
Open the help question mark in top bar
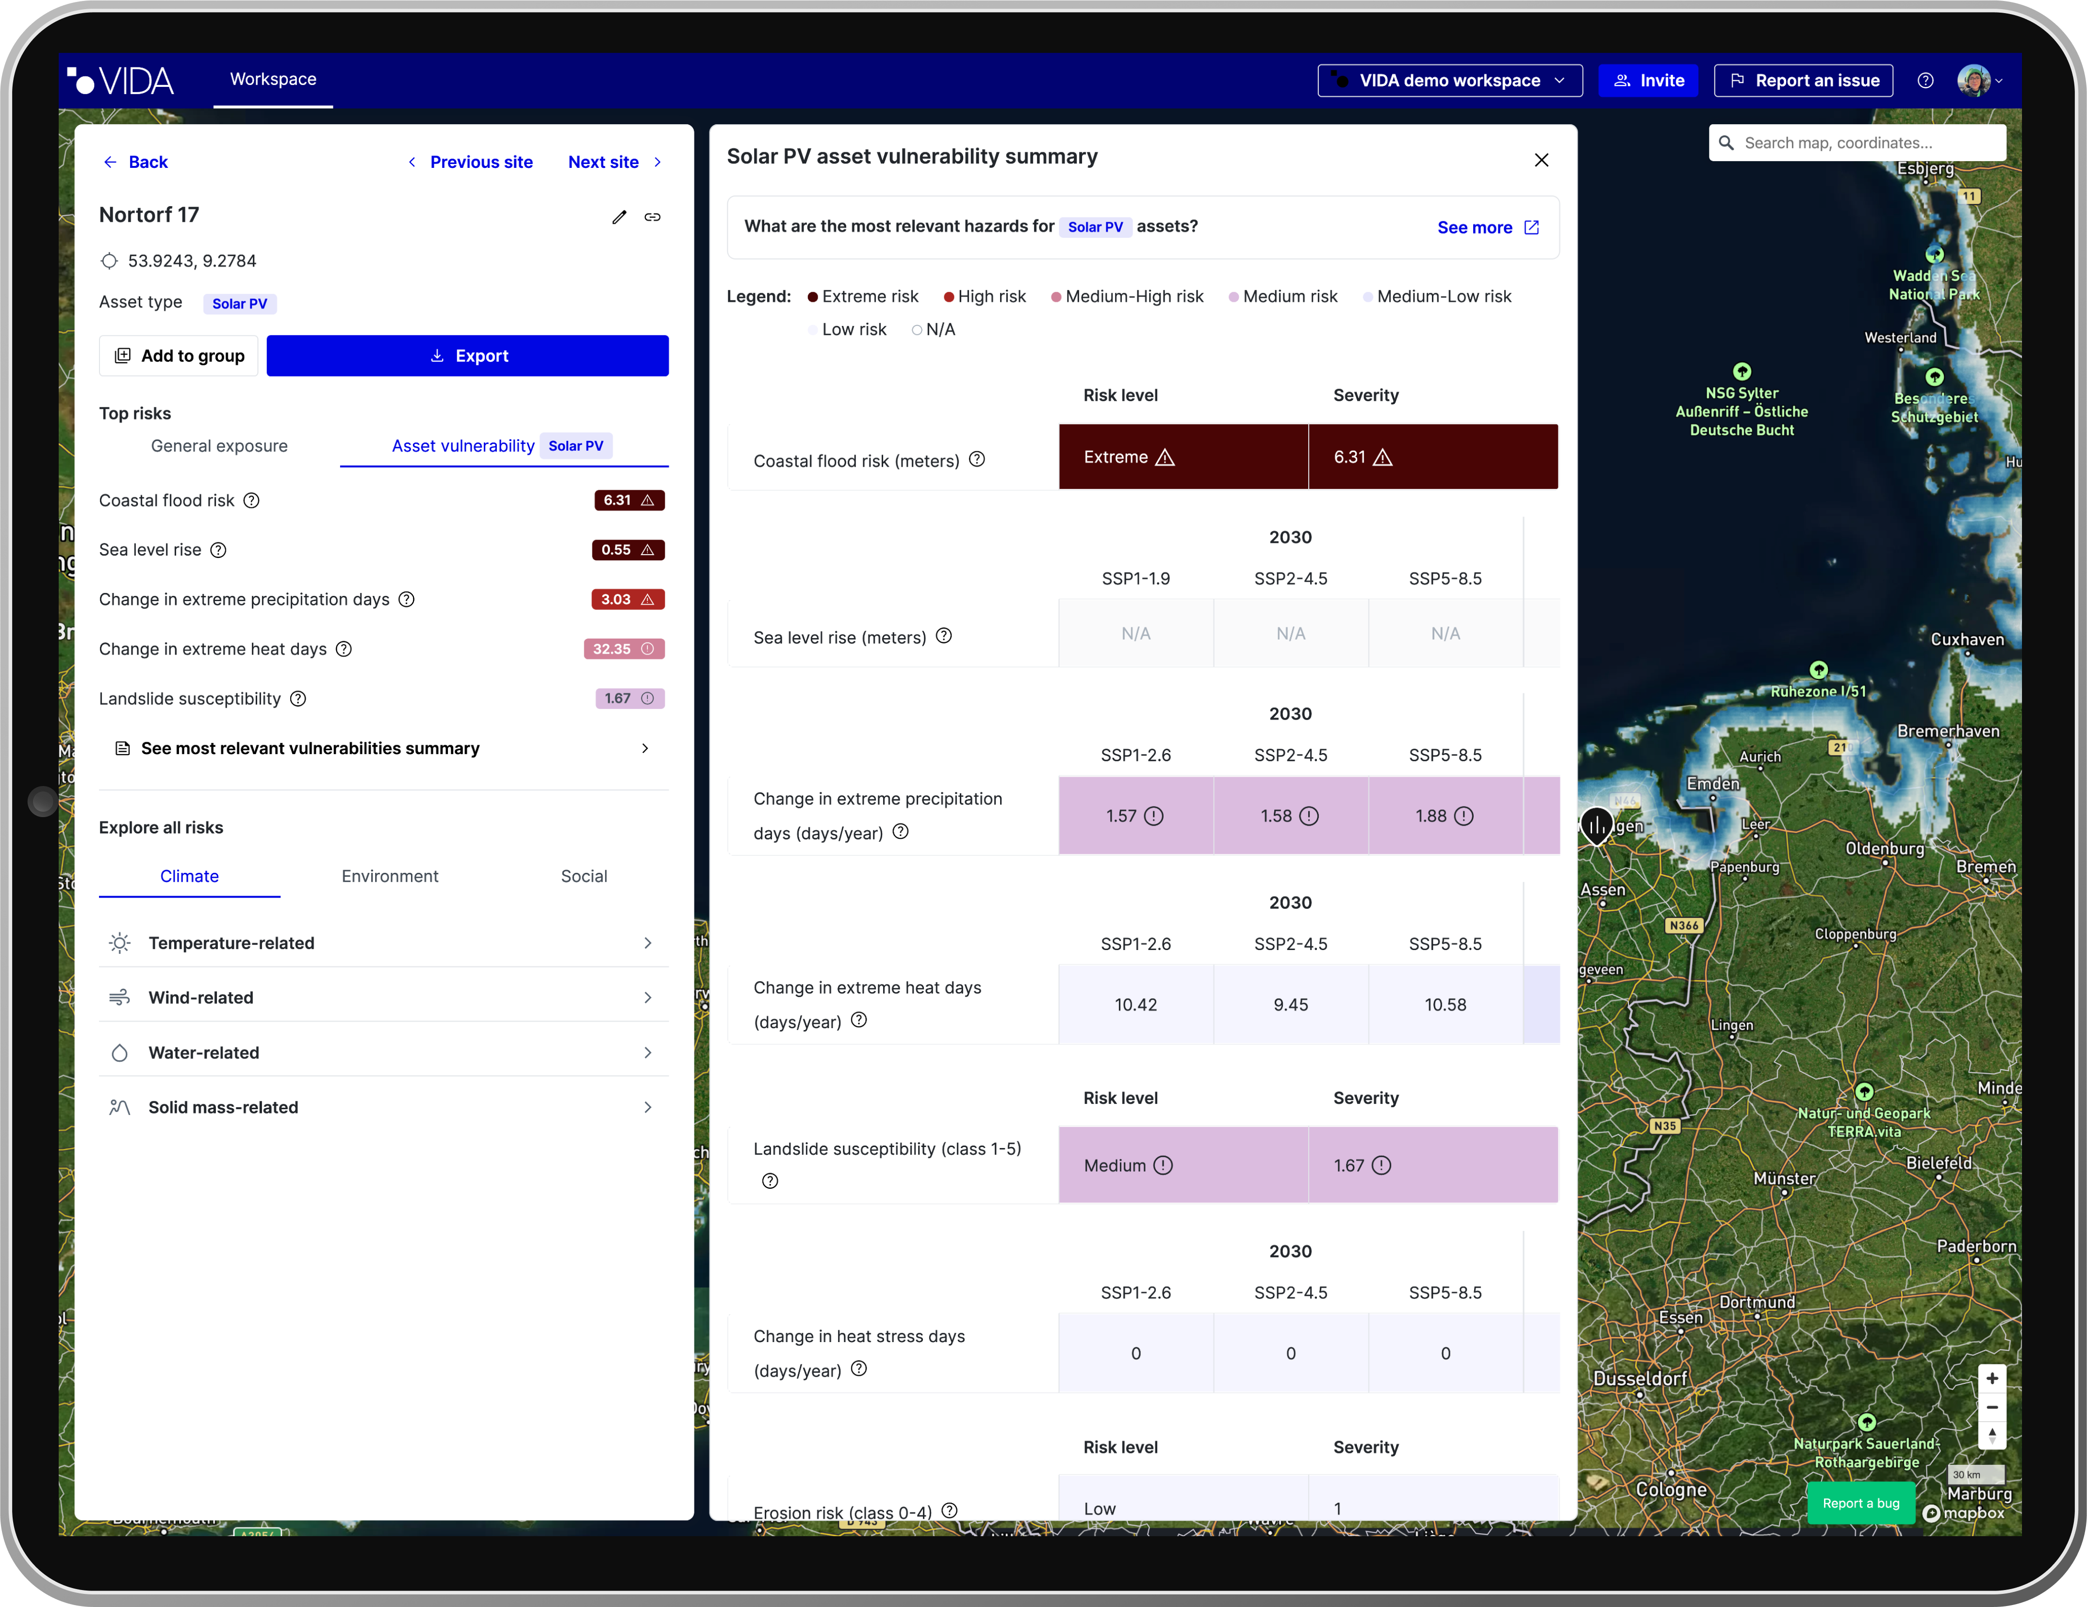1925,80
